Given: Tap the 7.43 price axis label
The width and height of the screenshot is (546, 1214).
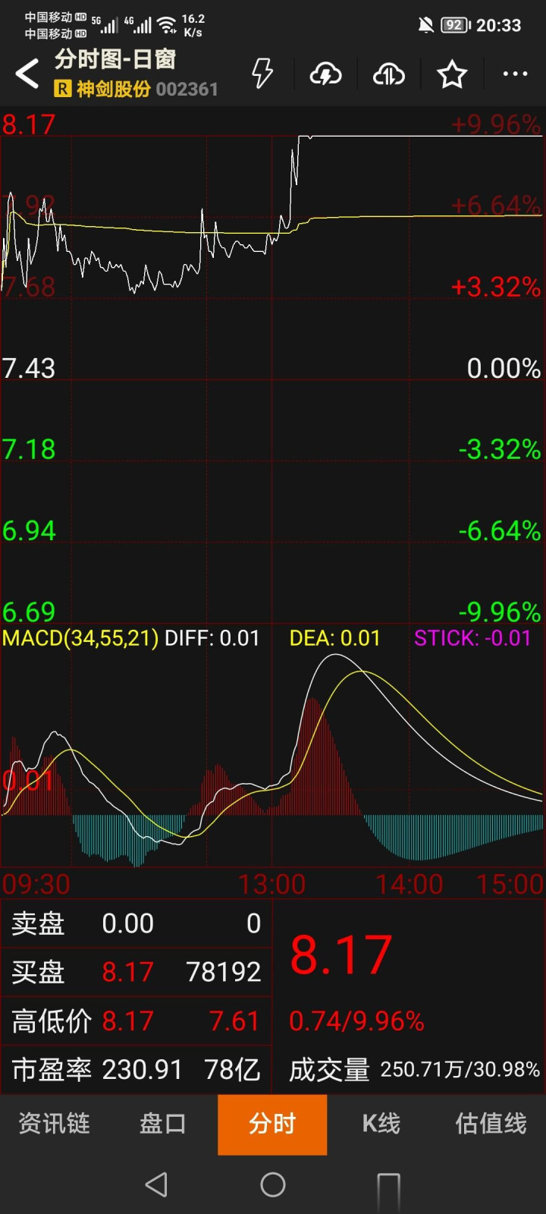Looking at the screenshot, I should [29, 369].
